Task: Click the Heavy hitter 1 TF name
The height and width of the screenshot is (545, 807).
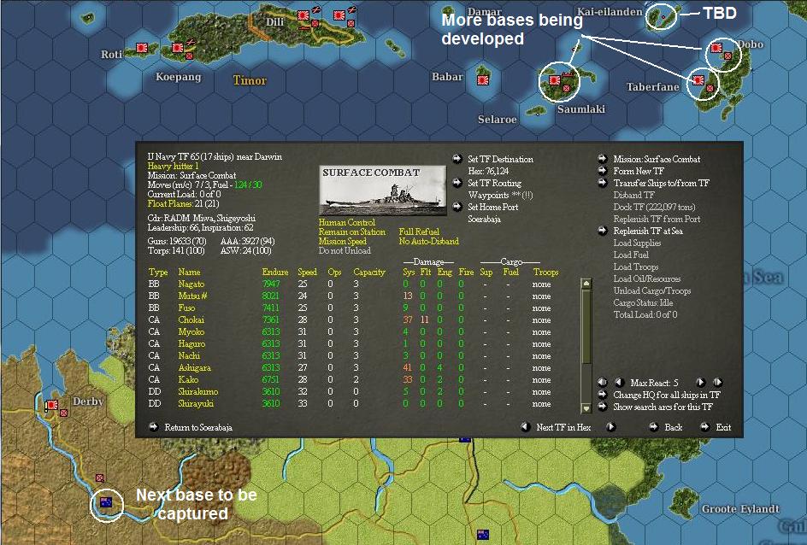Action: pyautogui.click(x=173, y=166)
